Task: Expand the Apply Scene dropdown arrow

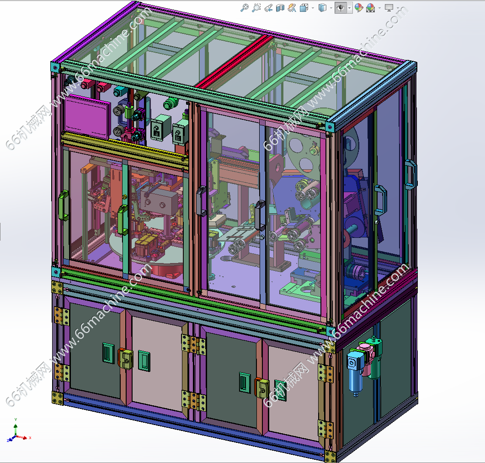Action: (379, 8)
